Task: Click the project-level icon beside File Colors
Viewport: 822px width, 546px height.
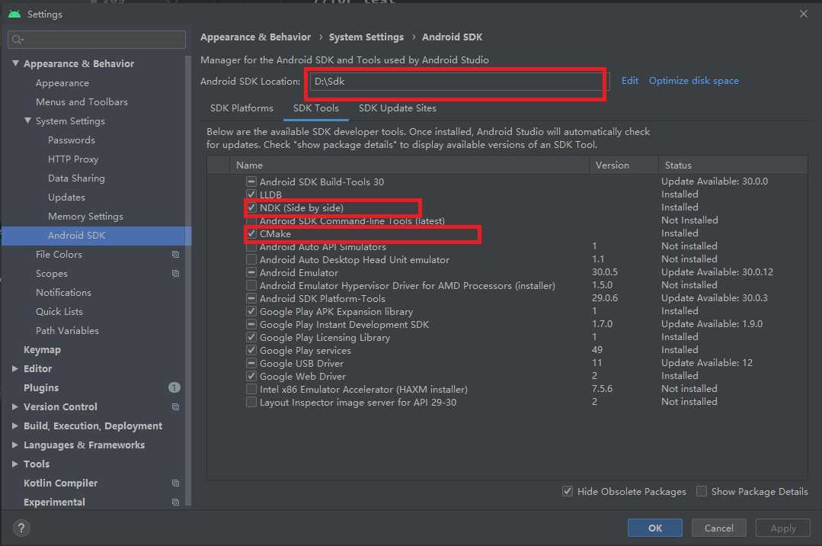Action: pyautogui.click(x=176, y=255)
